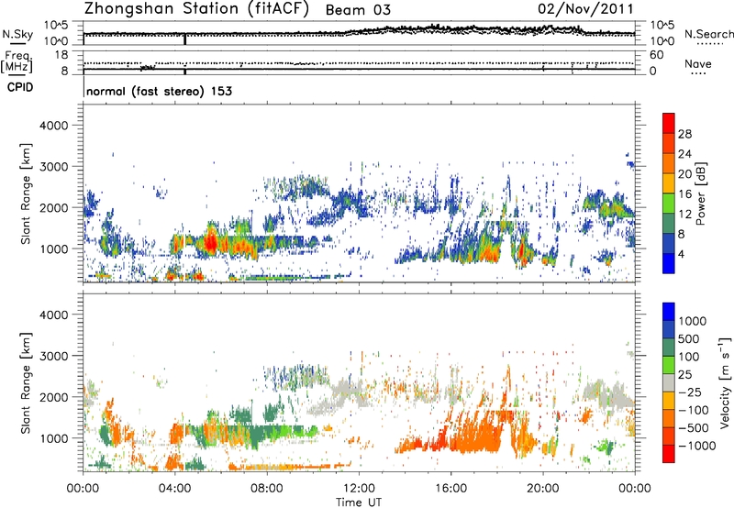Screen dimensions: 734x508
Task: Click the red high-power echo near 05:30
Action: 211,242
